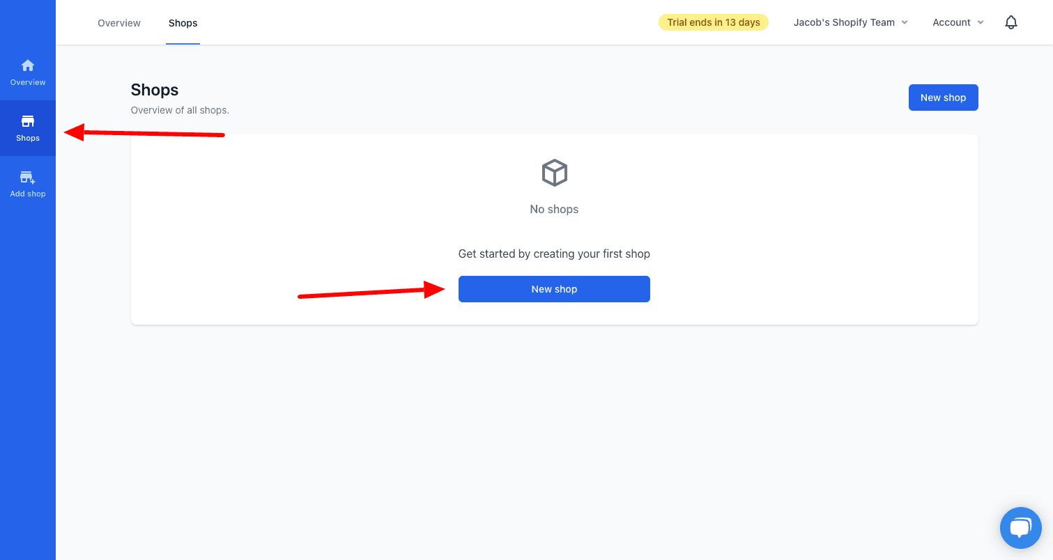Screen dimensions: 1053x560
Task: Click the 'No shops' empty-state text
Action: 554,209
